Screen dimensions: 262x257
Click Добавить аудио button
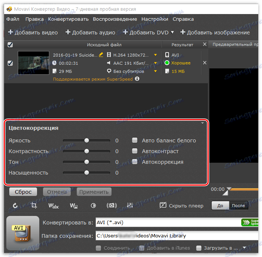(90, 32)
